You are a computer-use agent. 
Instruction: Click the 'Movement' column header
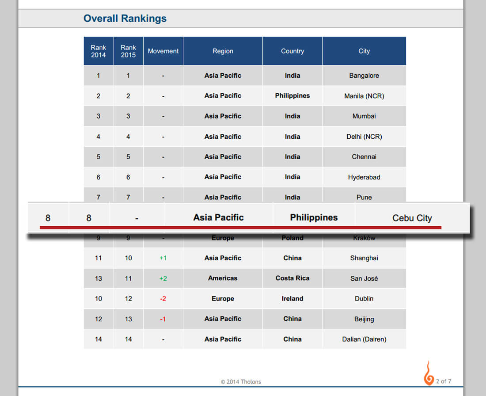click(x=163, y=51)
